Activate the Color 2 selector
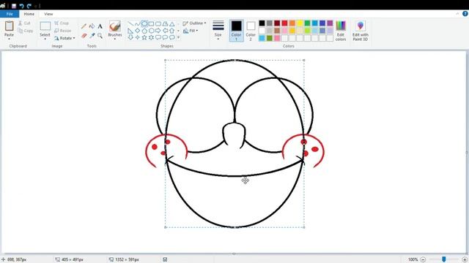Viewport: 469px width, 263px height. pos(251,31)
